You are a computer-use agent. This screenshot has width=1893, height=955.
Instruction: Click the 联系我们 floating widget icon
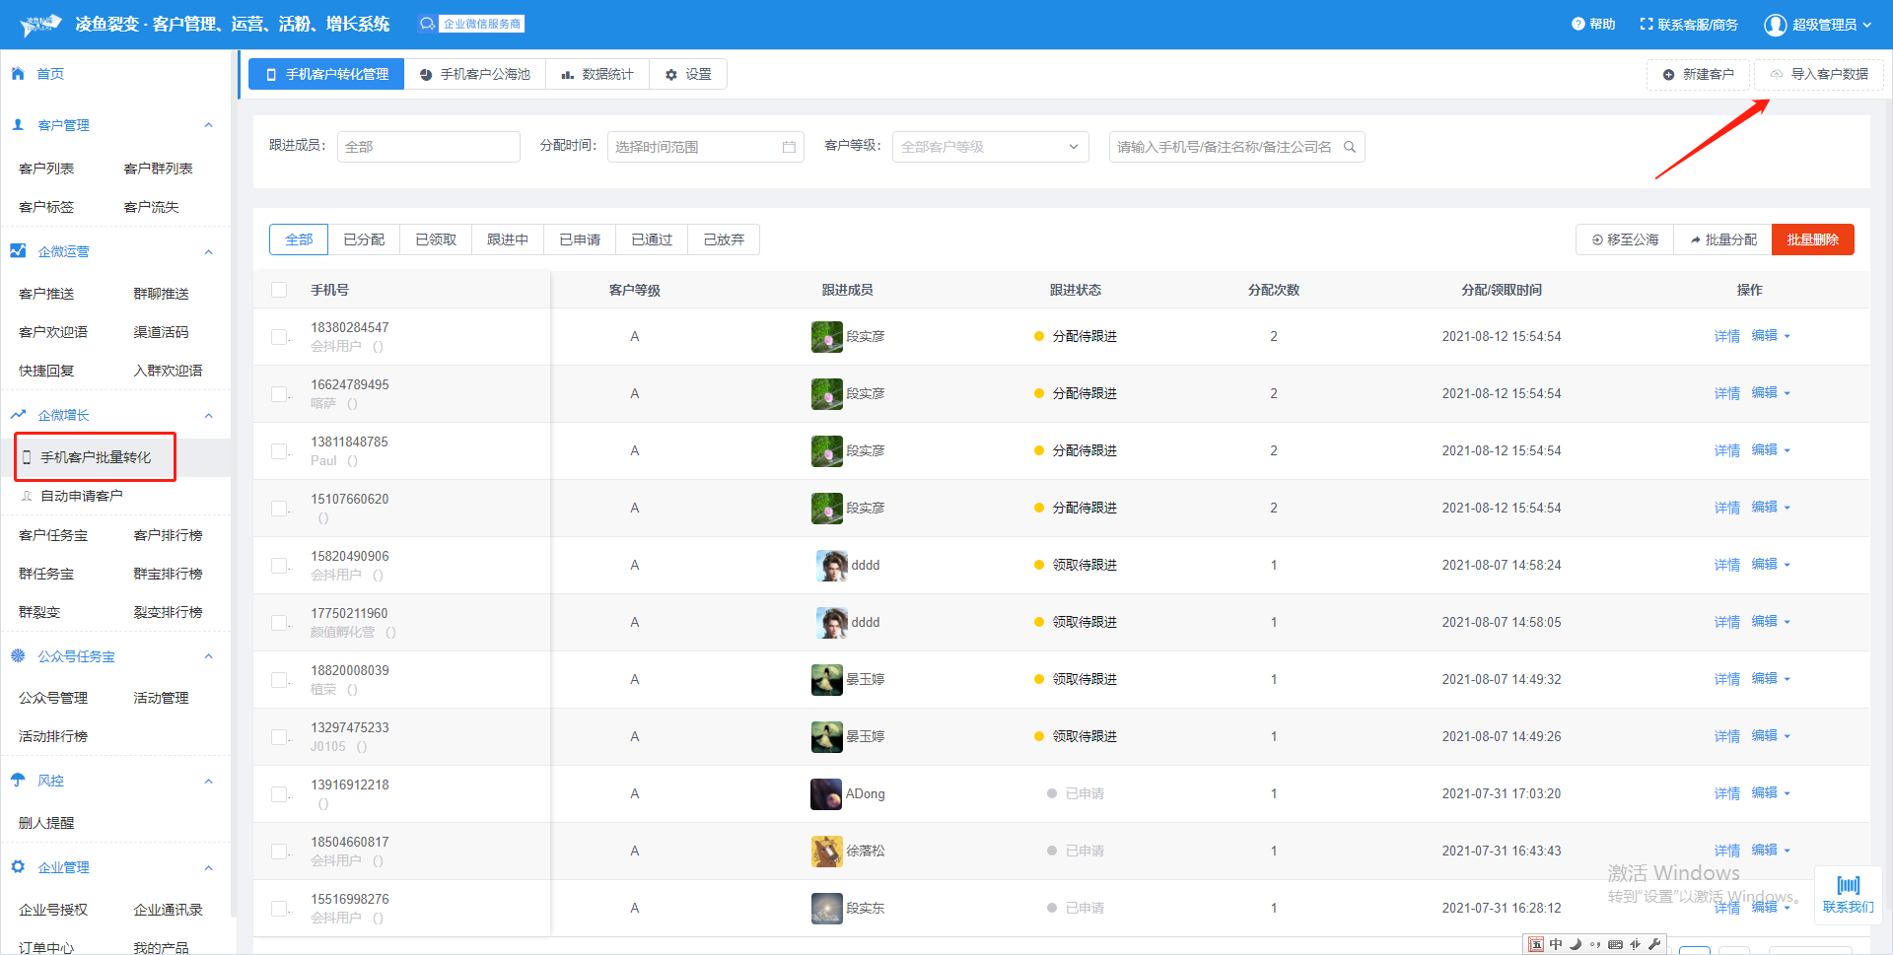[x=1848, y=885]
